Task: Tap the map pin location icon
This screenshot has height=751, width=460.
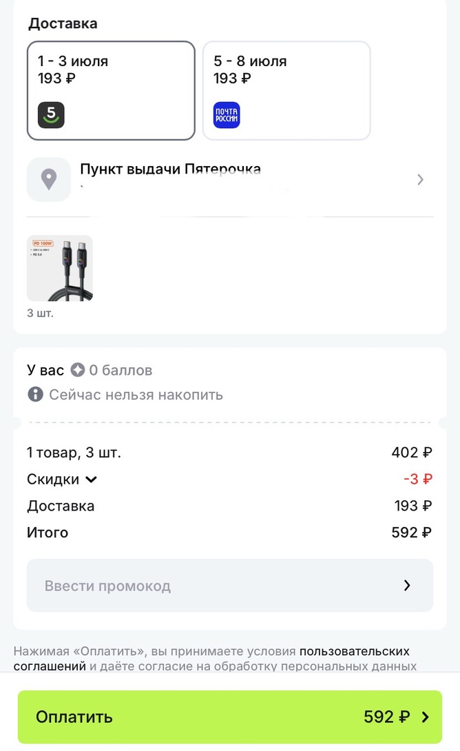Action: tap(49, 179)
